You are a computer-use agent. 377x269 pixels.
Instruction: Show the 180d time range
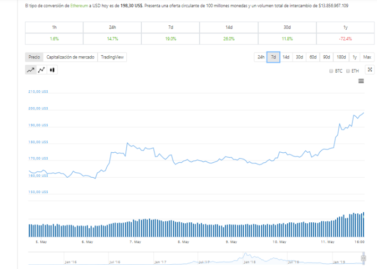click(x=341, y=57)
